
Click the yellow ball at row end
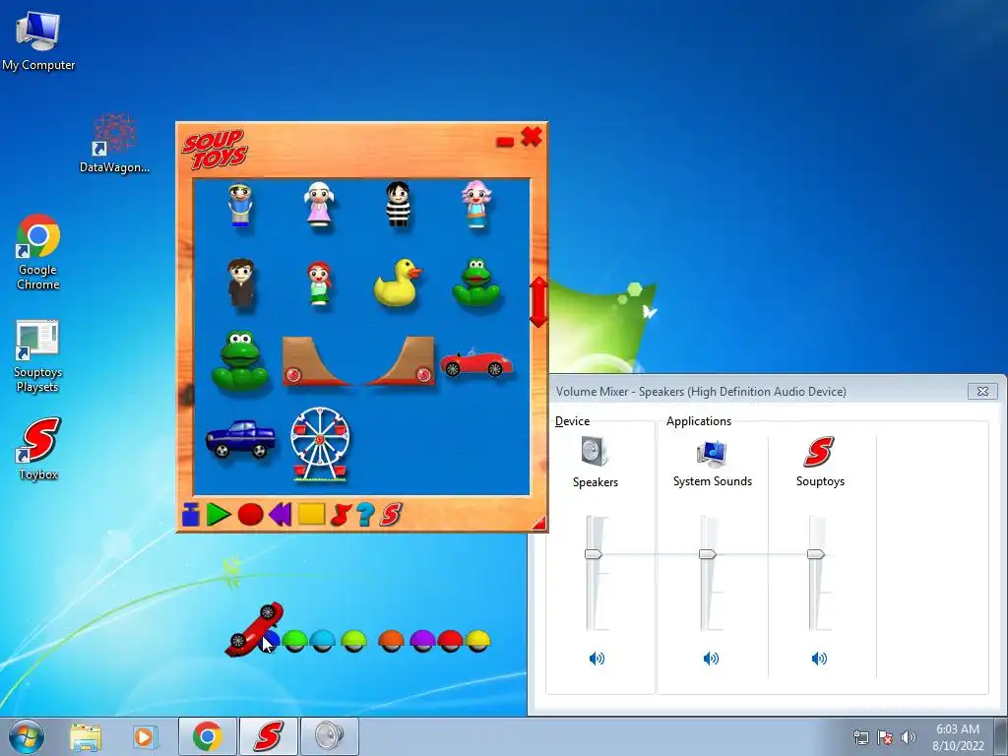pos(477,641)
